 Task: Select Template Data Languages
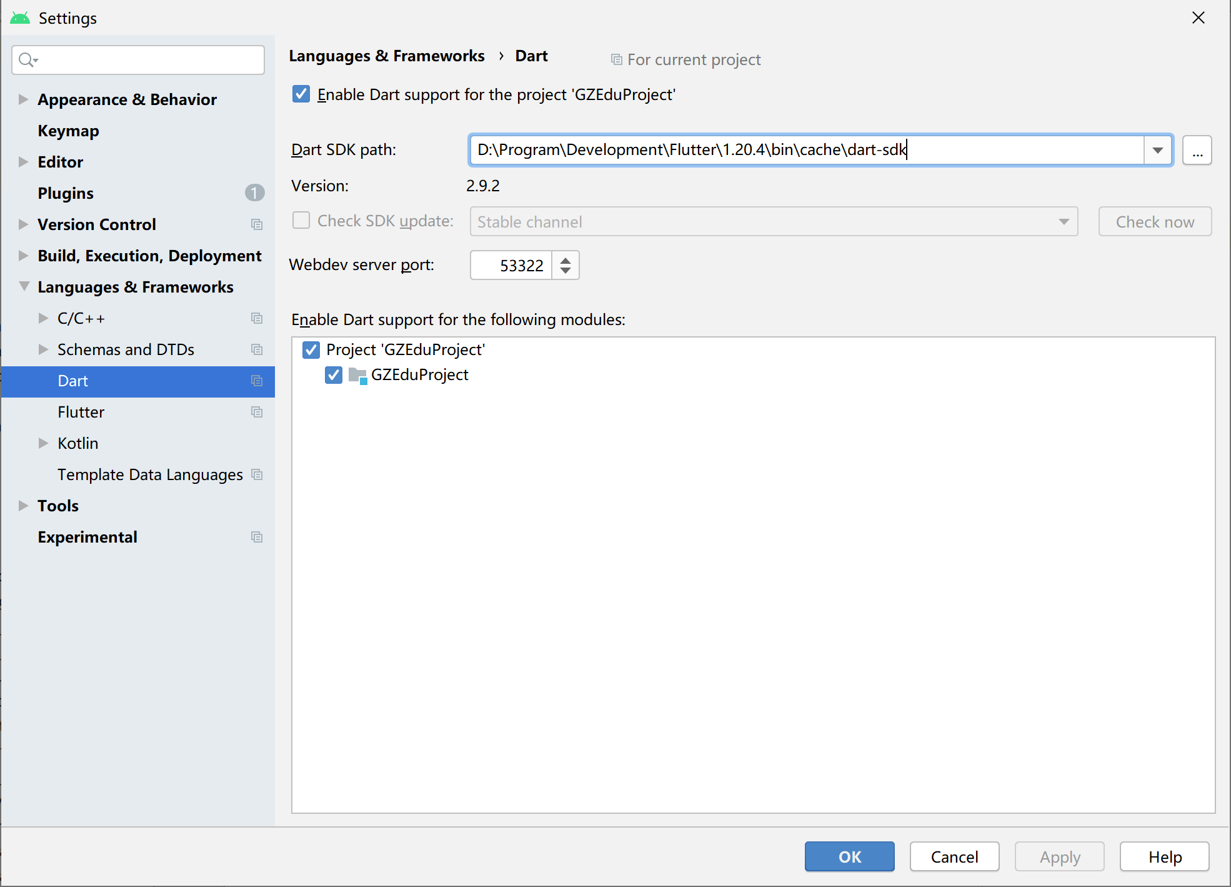[x=150, y=475]
